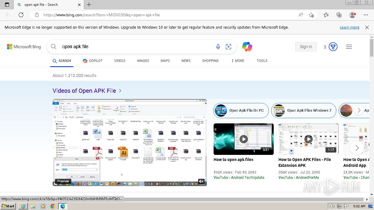Click the 'YouTube › AndroidForMe' source
Image resolution: width=374 pixels, height=210 pixels.
click(x=299, y=177)
